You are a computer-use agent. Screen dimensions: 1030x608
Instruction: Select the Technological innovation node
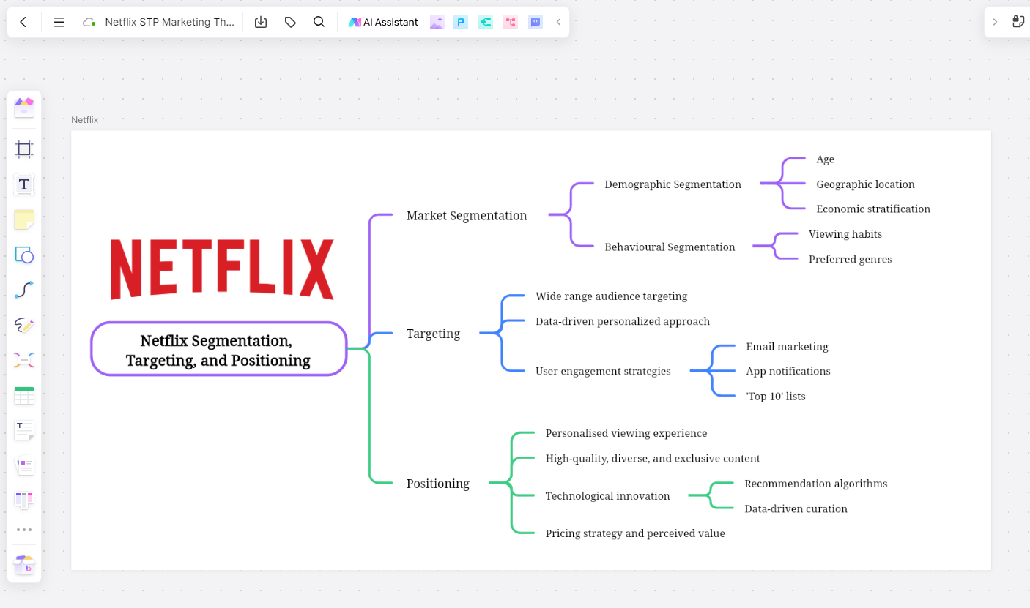coord(607,496)
